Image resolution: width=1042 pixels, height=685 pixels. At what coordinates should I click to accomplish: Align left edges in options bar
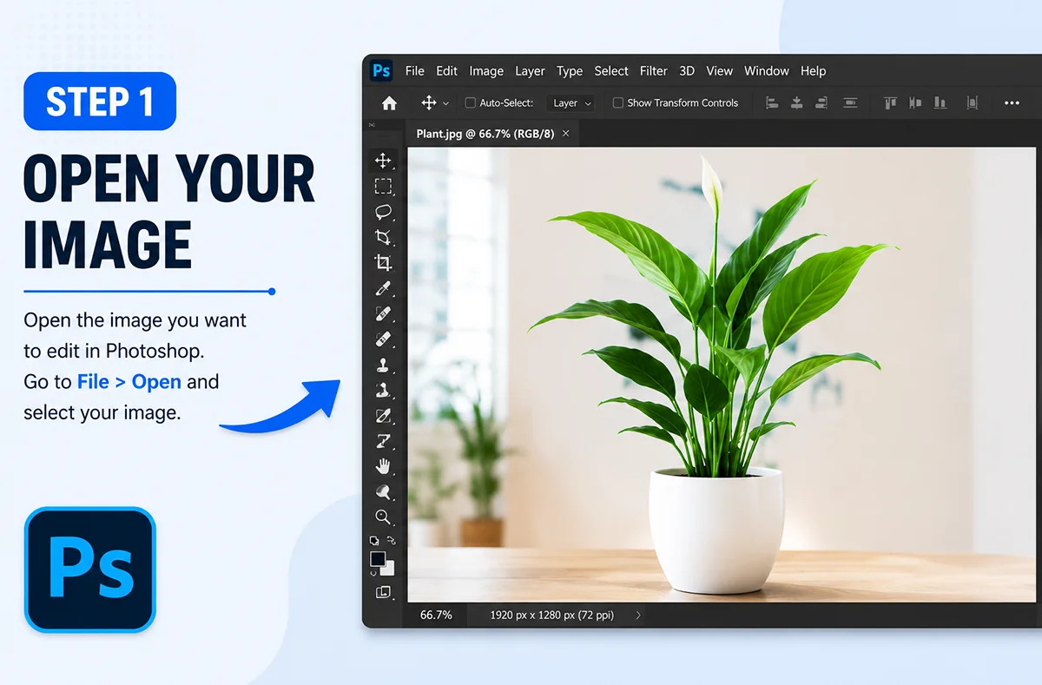[x=771, y=102]
